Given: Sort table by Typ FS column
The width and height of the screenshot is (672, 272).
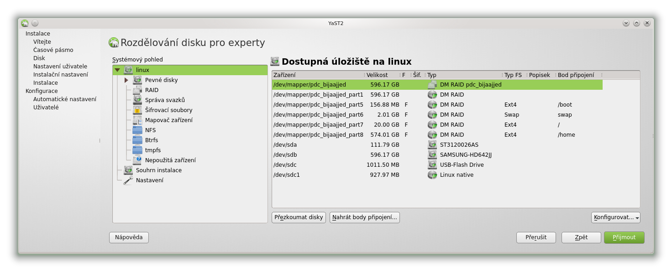Looking at the screenshot, I should point(515,75).
